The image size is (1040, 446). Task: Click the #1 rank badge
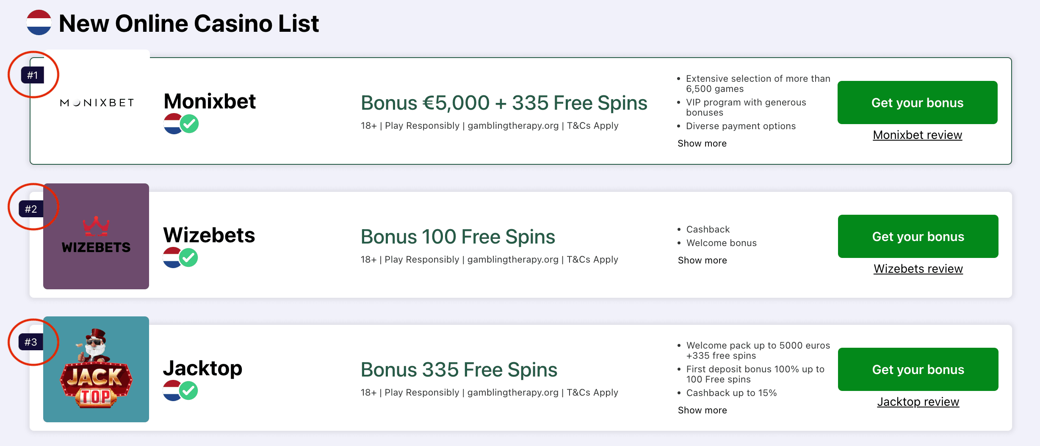click(33, 75)
